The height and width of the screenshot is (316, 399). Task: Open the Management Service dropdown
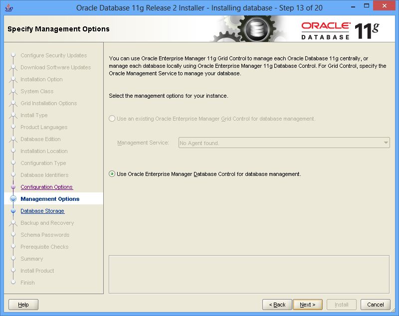284,143
